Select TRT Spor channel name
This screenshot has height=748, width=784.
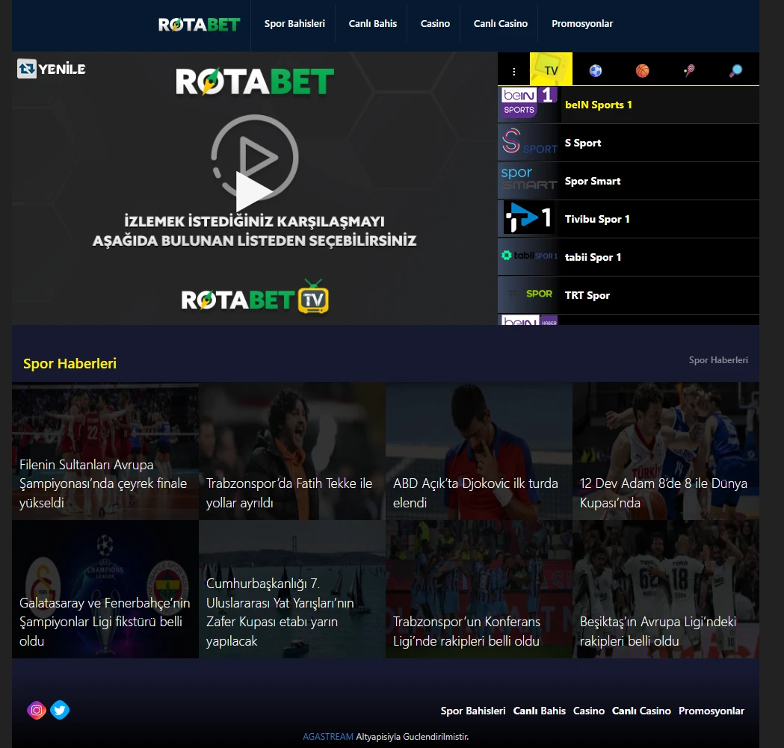[587, 295]
